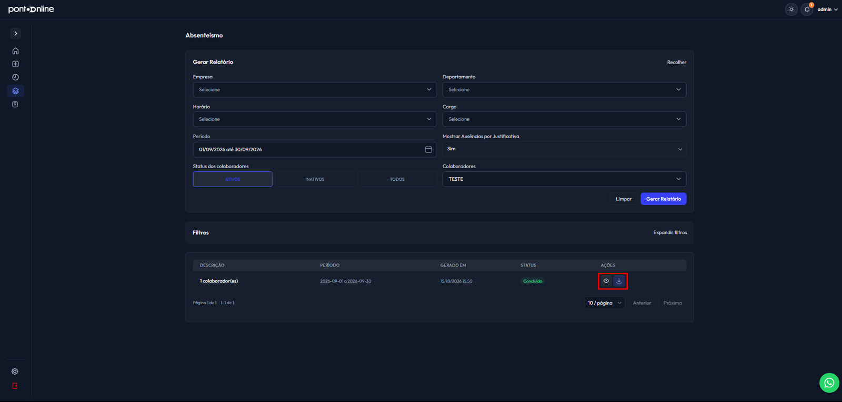Click the plus-square icon in sidebar
Image resolution: width=842 pixels, height=402 pixels.
click(15, 64)
